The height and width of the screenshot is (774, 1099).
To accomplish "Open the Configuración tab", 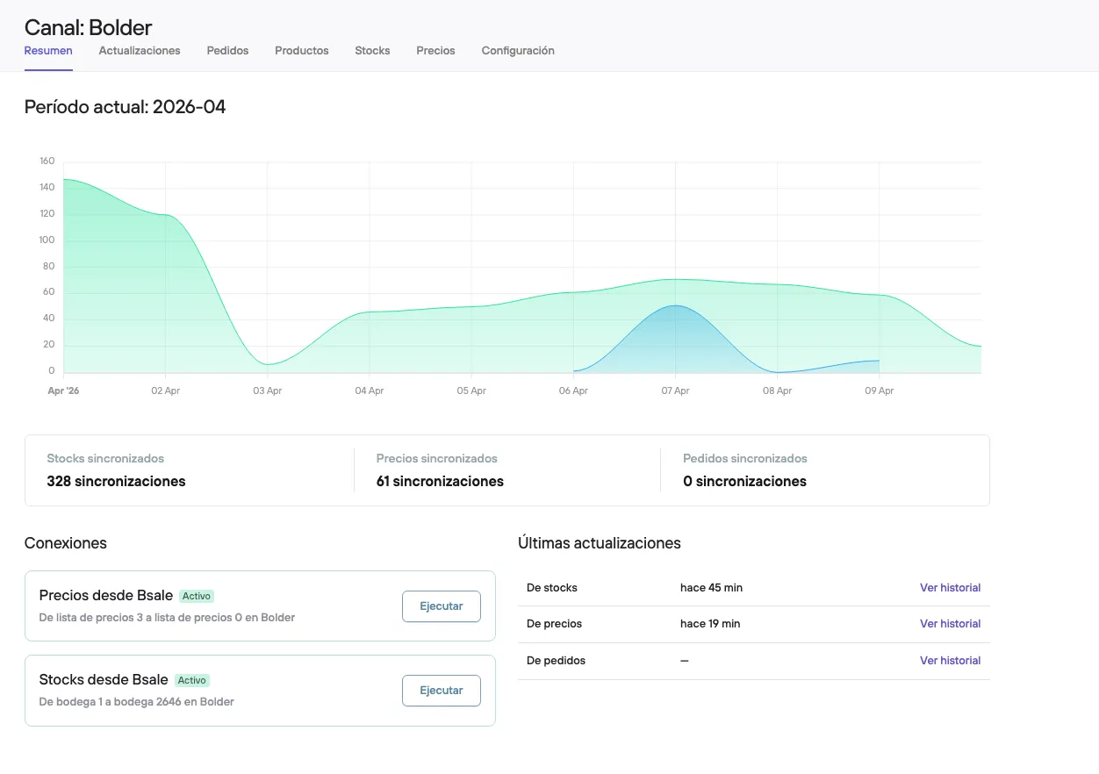I will [518, 51].
